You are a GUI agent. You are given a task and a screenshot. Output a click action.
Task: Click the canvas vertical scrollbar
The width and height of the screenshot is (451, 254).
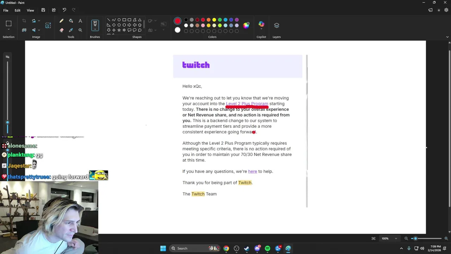click(x=449, y=129)
